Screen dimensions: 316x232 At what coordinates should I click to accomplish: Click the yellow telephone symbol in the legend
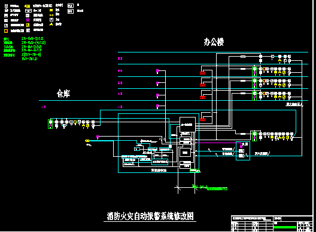[51, 24]
